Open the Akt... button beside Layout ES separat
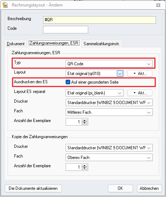 point(140,93)
